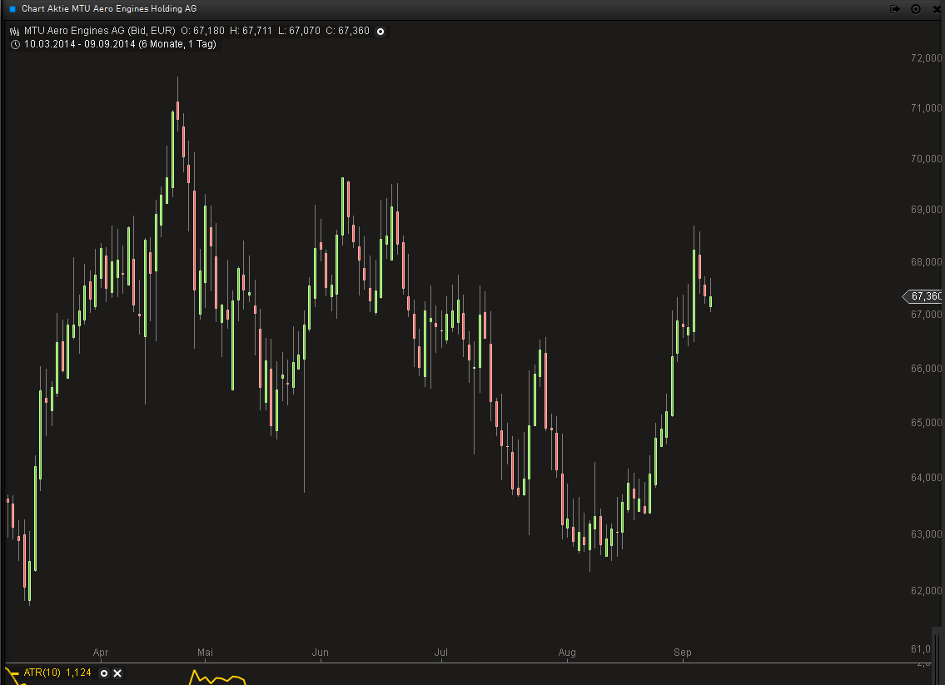Click the 72,000 price axis label
The width and height of the screenshot is (945, 685).
click(927, 58)
